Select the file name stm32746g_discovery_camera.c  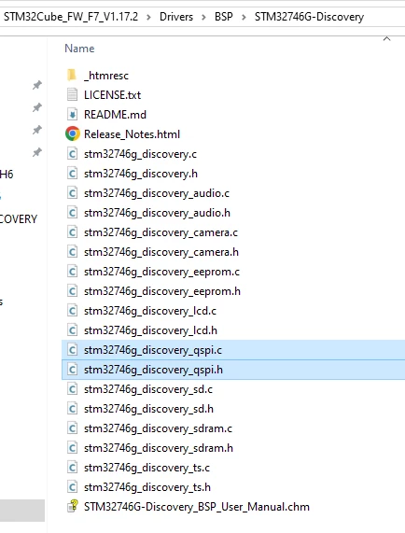point(161,232)
